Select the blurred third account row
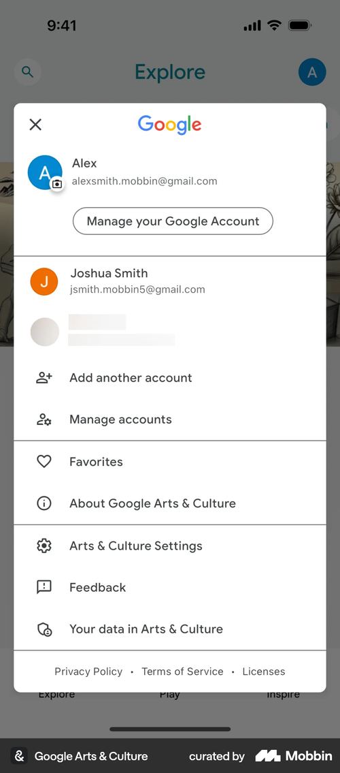The image size is (340, 773). pyautogui.click(x=170, y=331)
